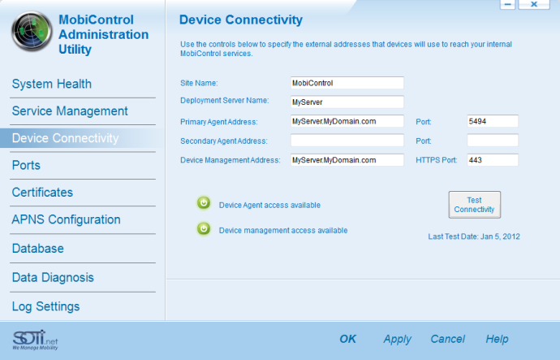Open Log Settings

click(45, 306)
